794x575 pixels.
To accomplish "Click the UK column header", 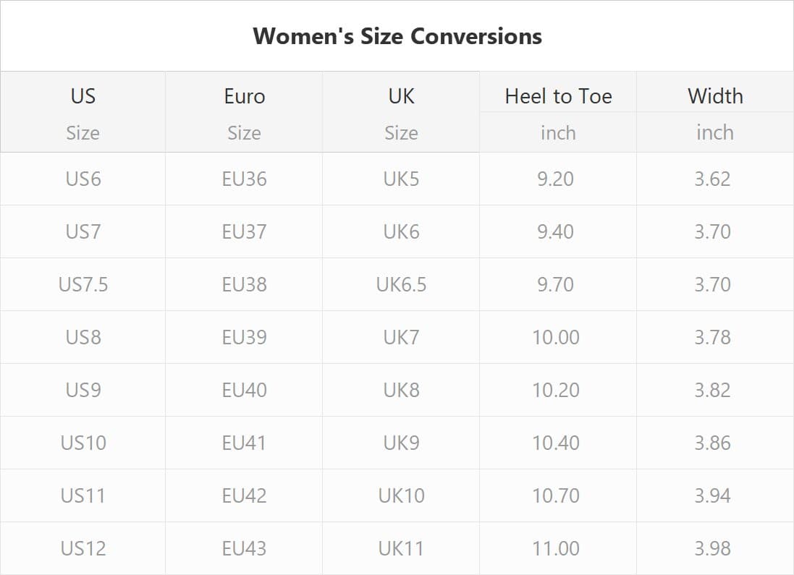I will click(x=401, y=96).
